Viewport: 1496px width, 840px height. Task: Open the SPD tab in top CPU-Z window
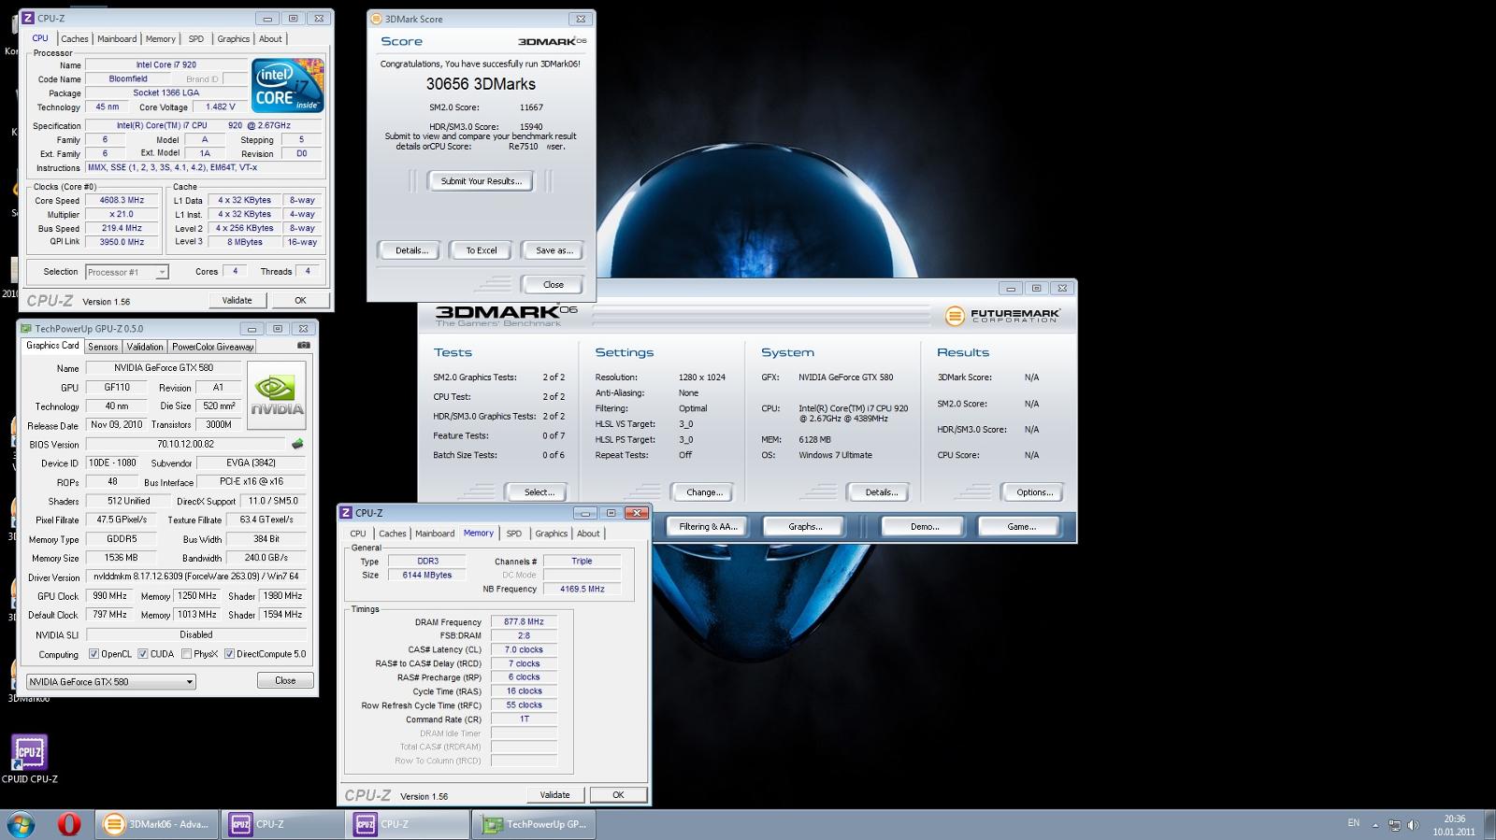pyautogui.click(x=195, y=39)
